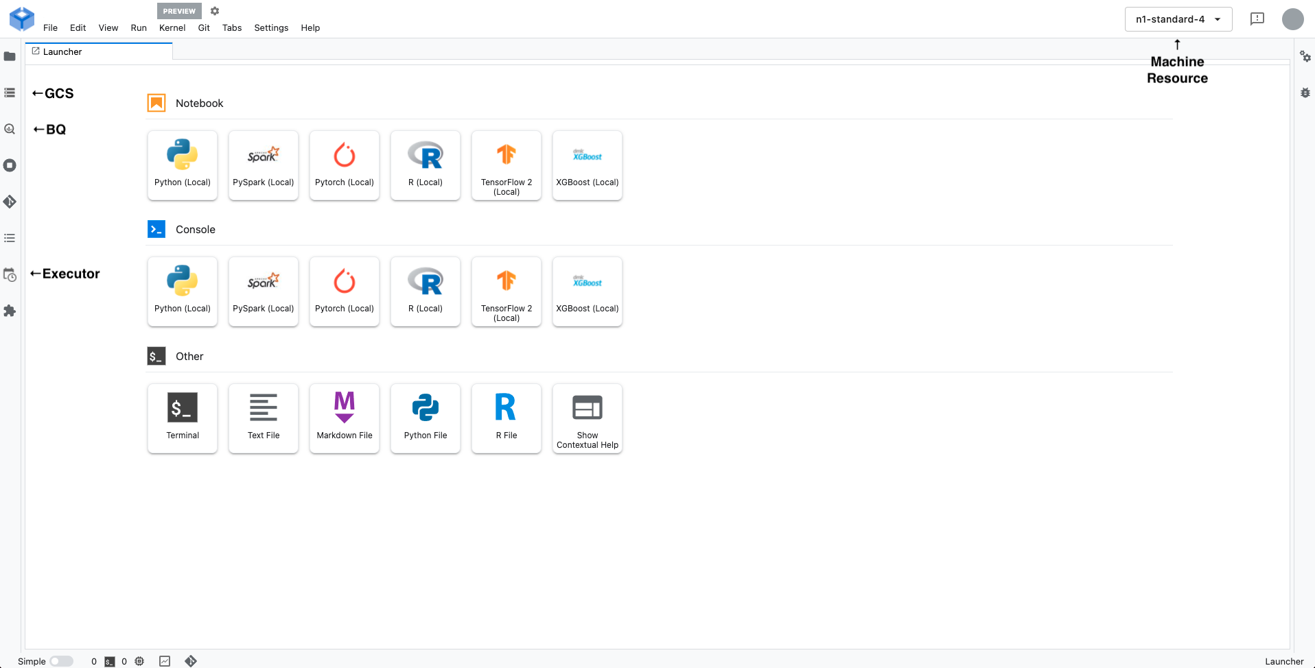Screen dimensions: 1315x668
Task: Open the GCS storage browser icon
Action: [10, 93]
